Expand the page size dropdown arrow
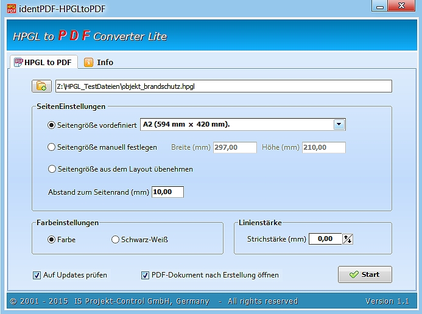Screen dimensions: 422x314 pyautogui.click(x=339, y=125)
